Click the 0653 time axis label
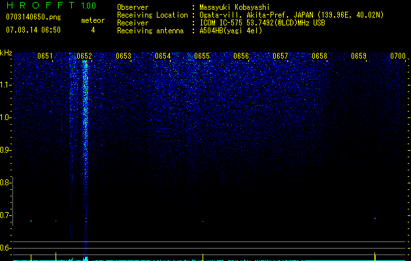Screen dimensions: 411x261 click(123, 56)
